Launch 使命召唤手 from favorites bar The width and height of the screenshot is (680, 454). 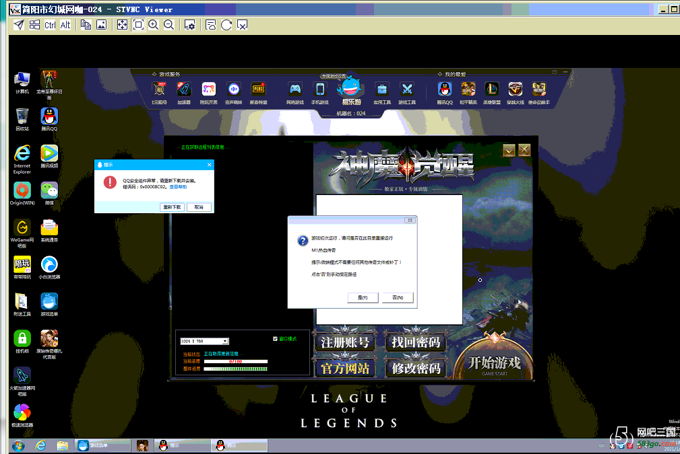(539, 93)
